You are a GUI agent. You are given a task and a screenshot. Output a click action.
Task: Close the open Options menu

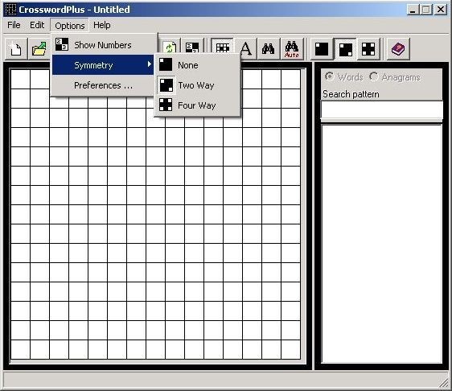pos(69,26)
